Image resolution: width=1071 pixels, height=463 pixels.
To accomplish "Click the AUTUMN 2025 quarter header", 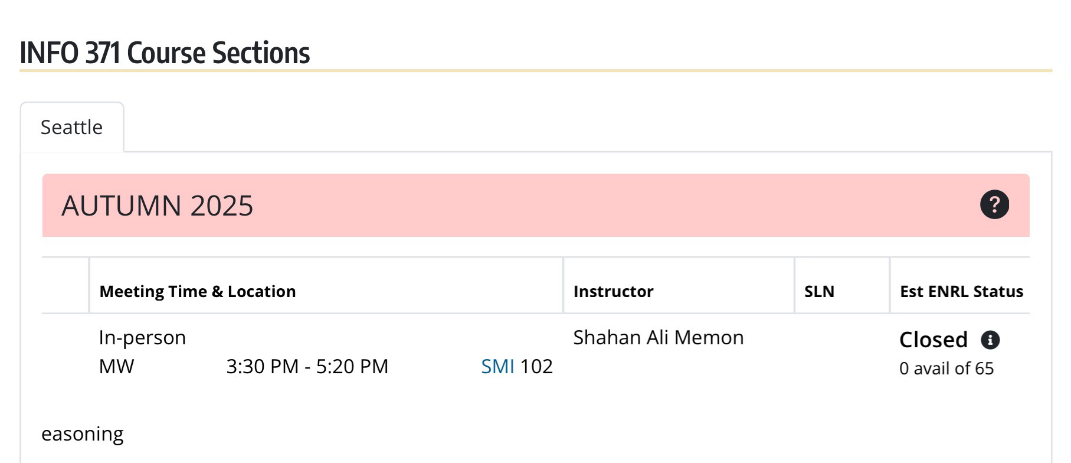I will pyautogui.click(x=158, y=206).
